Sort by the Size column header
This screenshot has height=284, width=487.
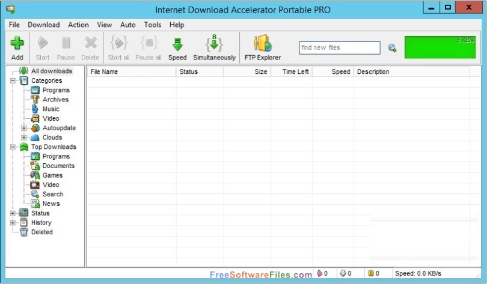tap(247, 71)
